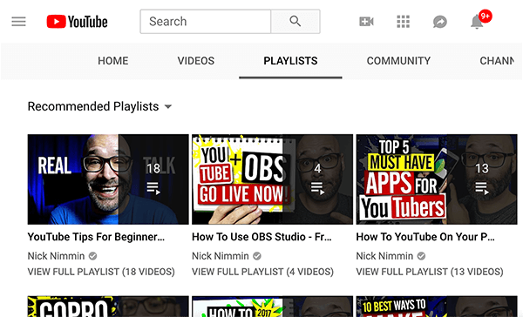Click the playlist icon on 18 videos overlay
Image resolution: width=523 pixels, height=317 pixels.
[153, 188]
